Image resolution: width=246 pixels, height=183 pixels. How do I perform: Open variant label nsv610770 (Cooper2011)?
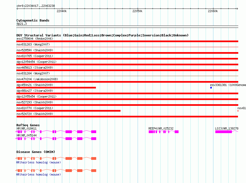tap(35, 108)
